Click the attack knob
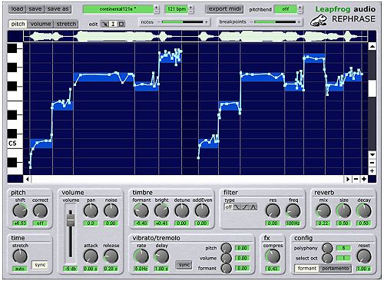The image size is (384, 281). tap(91, 256)
